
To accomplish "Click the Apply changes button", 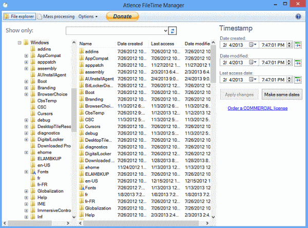I will click(x=239, y=94).
